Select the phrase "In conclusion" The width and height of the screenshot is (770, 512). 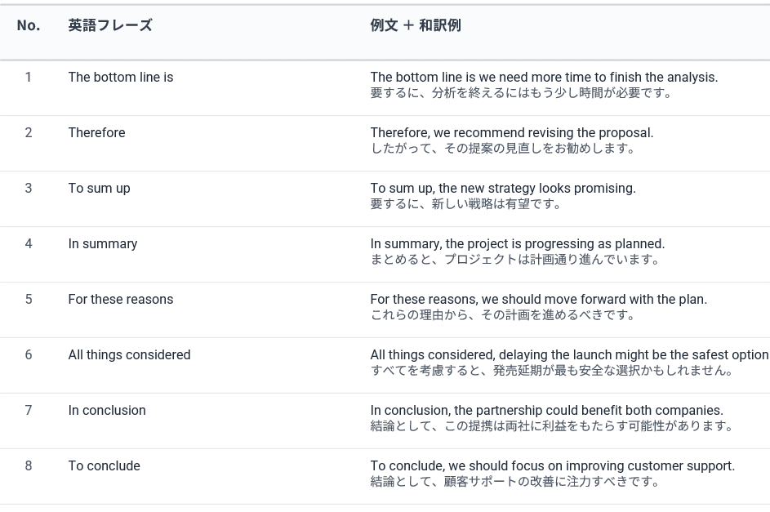[x=107, y=411]
